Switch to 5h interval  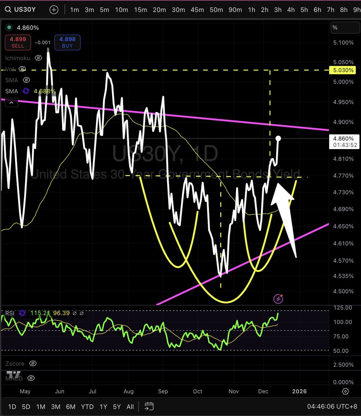[x=304, y=10]
